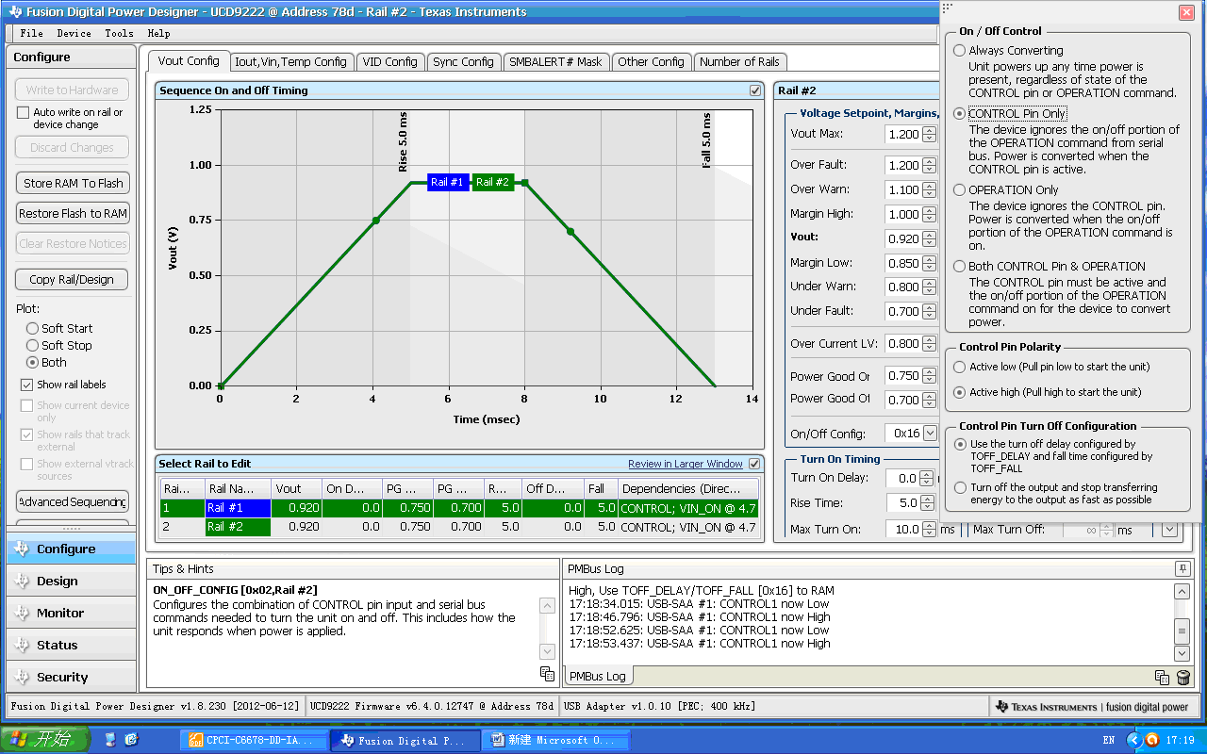The width and height of the screenshot is (1207, 754).
Task: Select Always Converting option
Action: pyautogui.click(x=960, y=51)
